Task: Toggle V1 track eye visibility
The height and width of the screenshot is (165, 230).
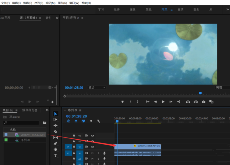Action: coord(92,147)
